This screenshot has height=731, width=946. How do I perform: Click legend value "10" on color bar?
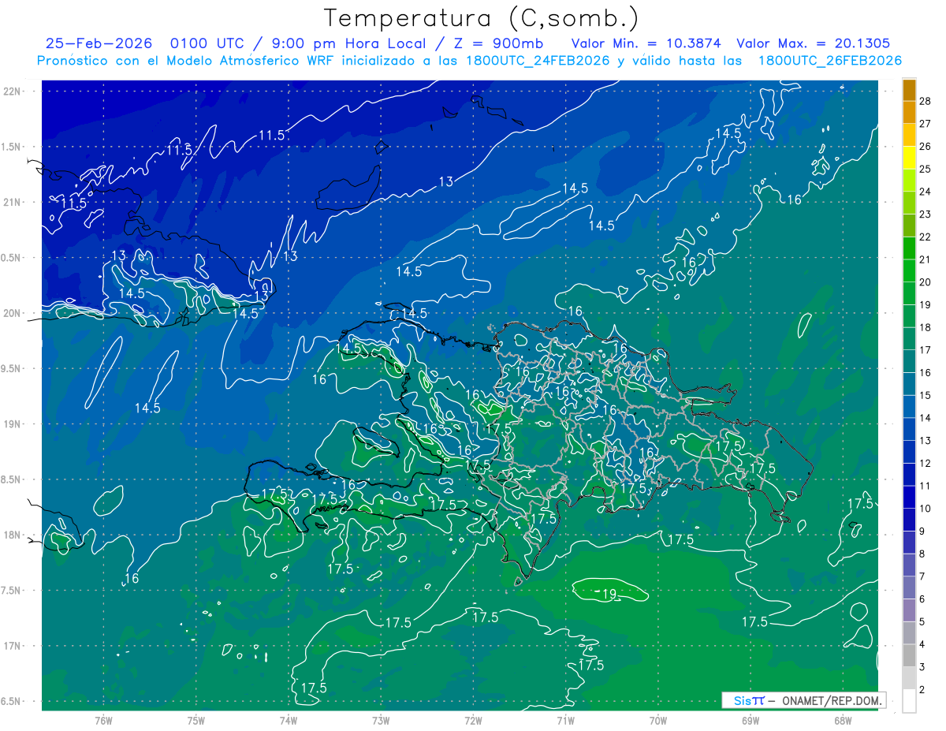(x=926, y=509)
